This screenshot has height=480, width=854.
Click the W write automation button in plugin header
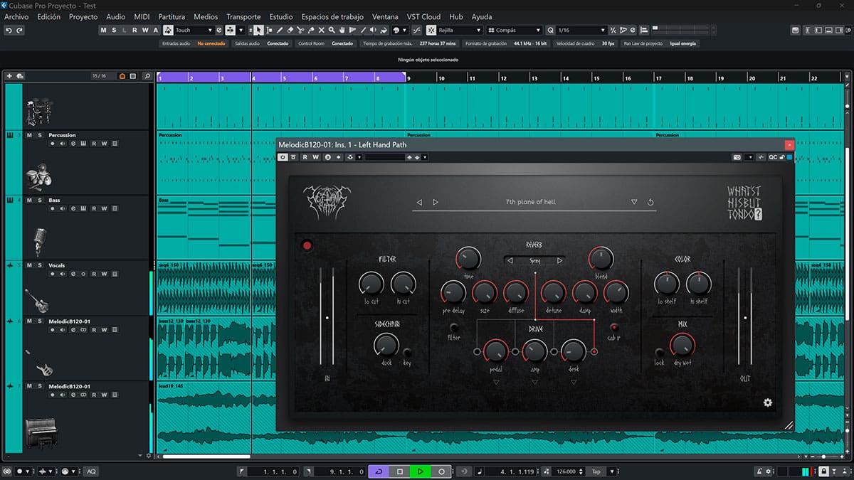(315, 157)
